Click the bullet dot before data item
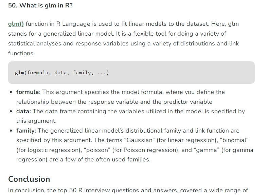This screenshot has width=270, height=195. (x=11, y=112)
